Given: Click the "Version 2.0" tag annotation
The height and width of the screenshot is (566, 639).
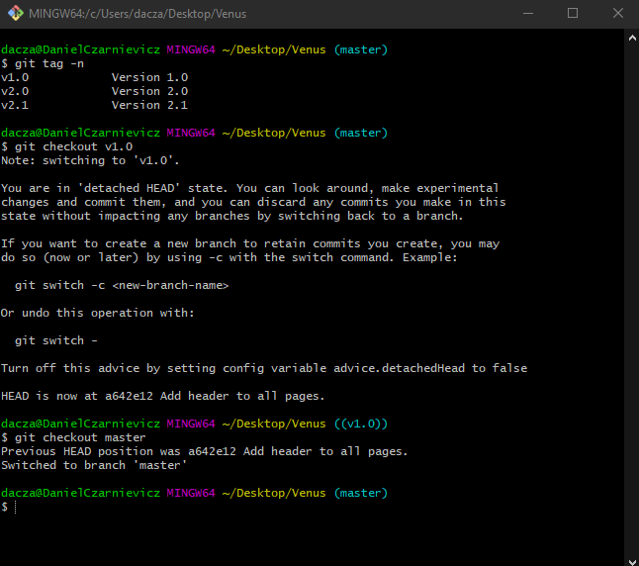Looking at the screenshot, I should coord(149,91).
